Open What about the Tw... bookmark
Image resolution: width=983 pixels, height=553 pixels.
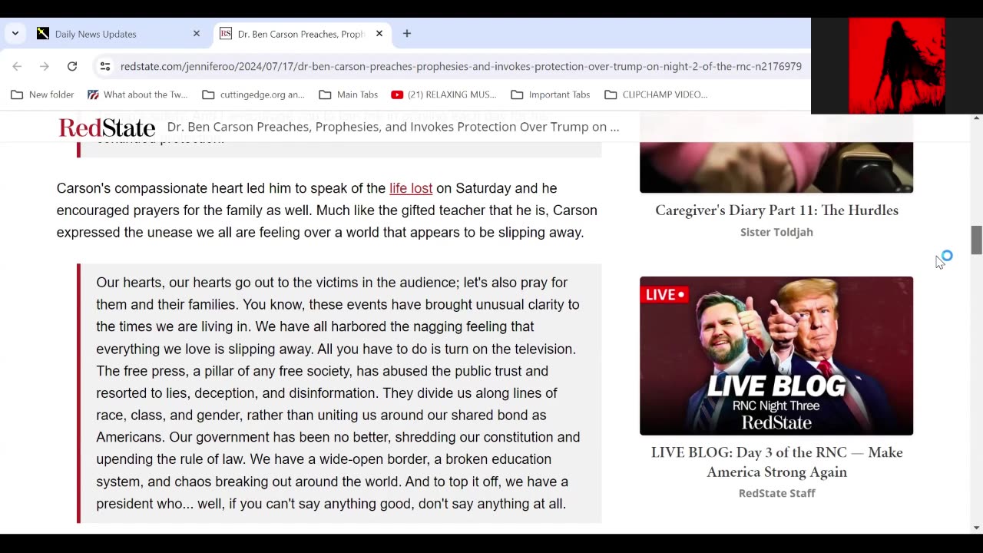pyautogui.click(x=137, y=94)
